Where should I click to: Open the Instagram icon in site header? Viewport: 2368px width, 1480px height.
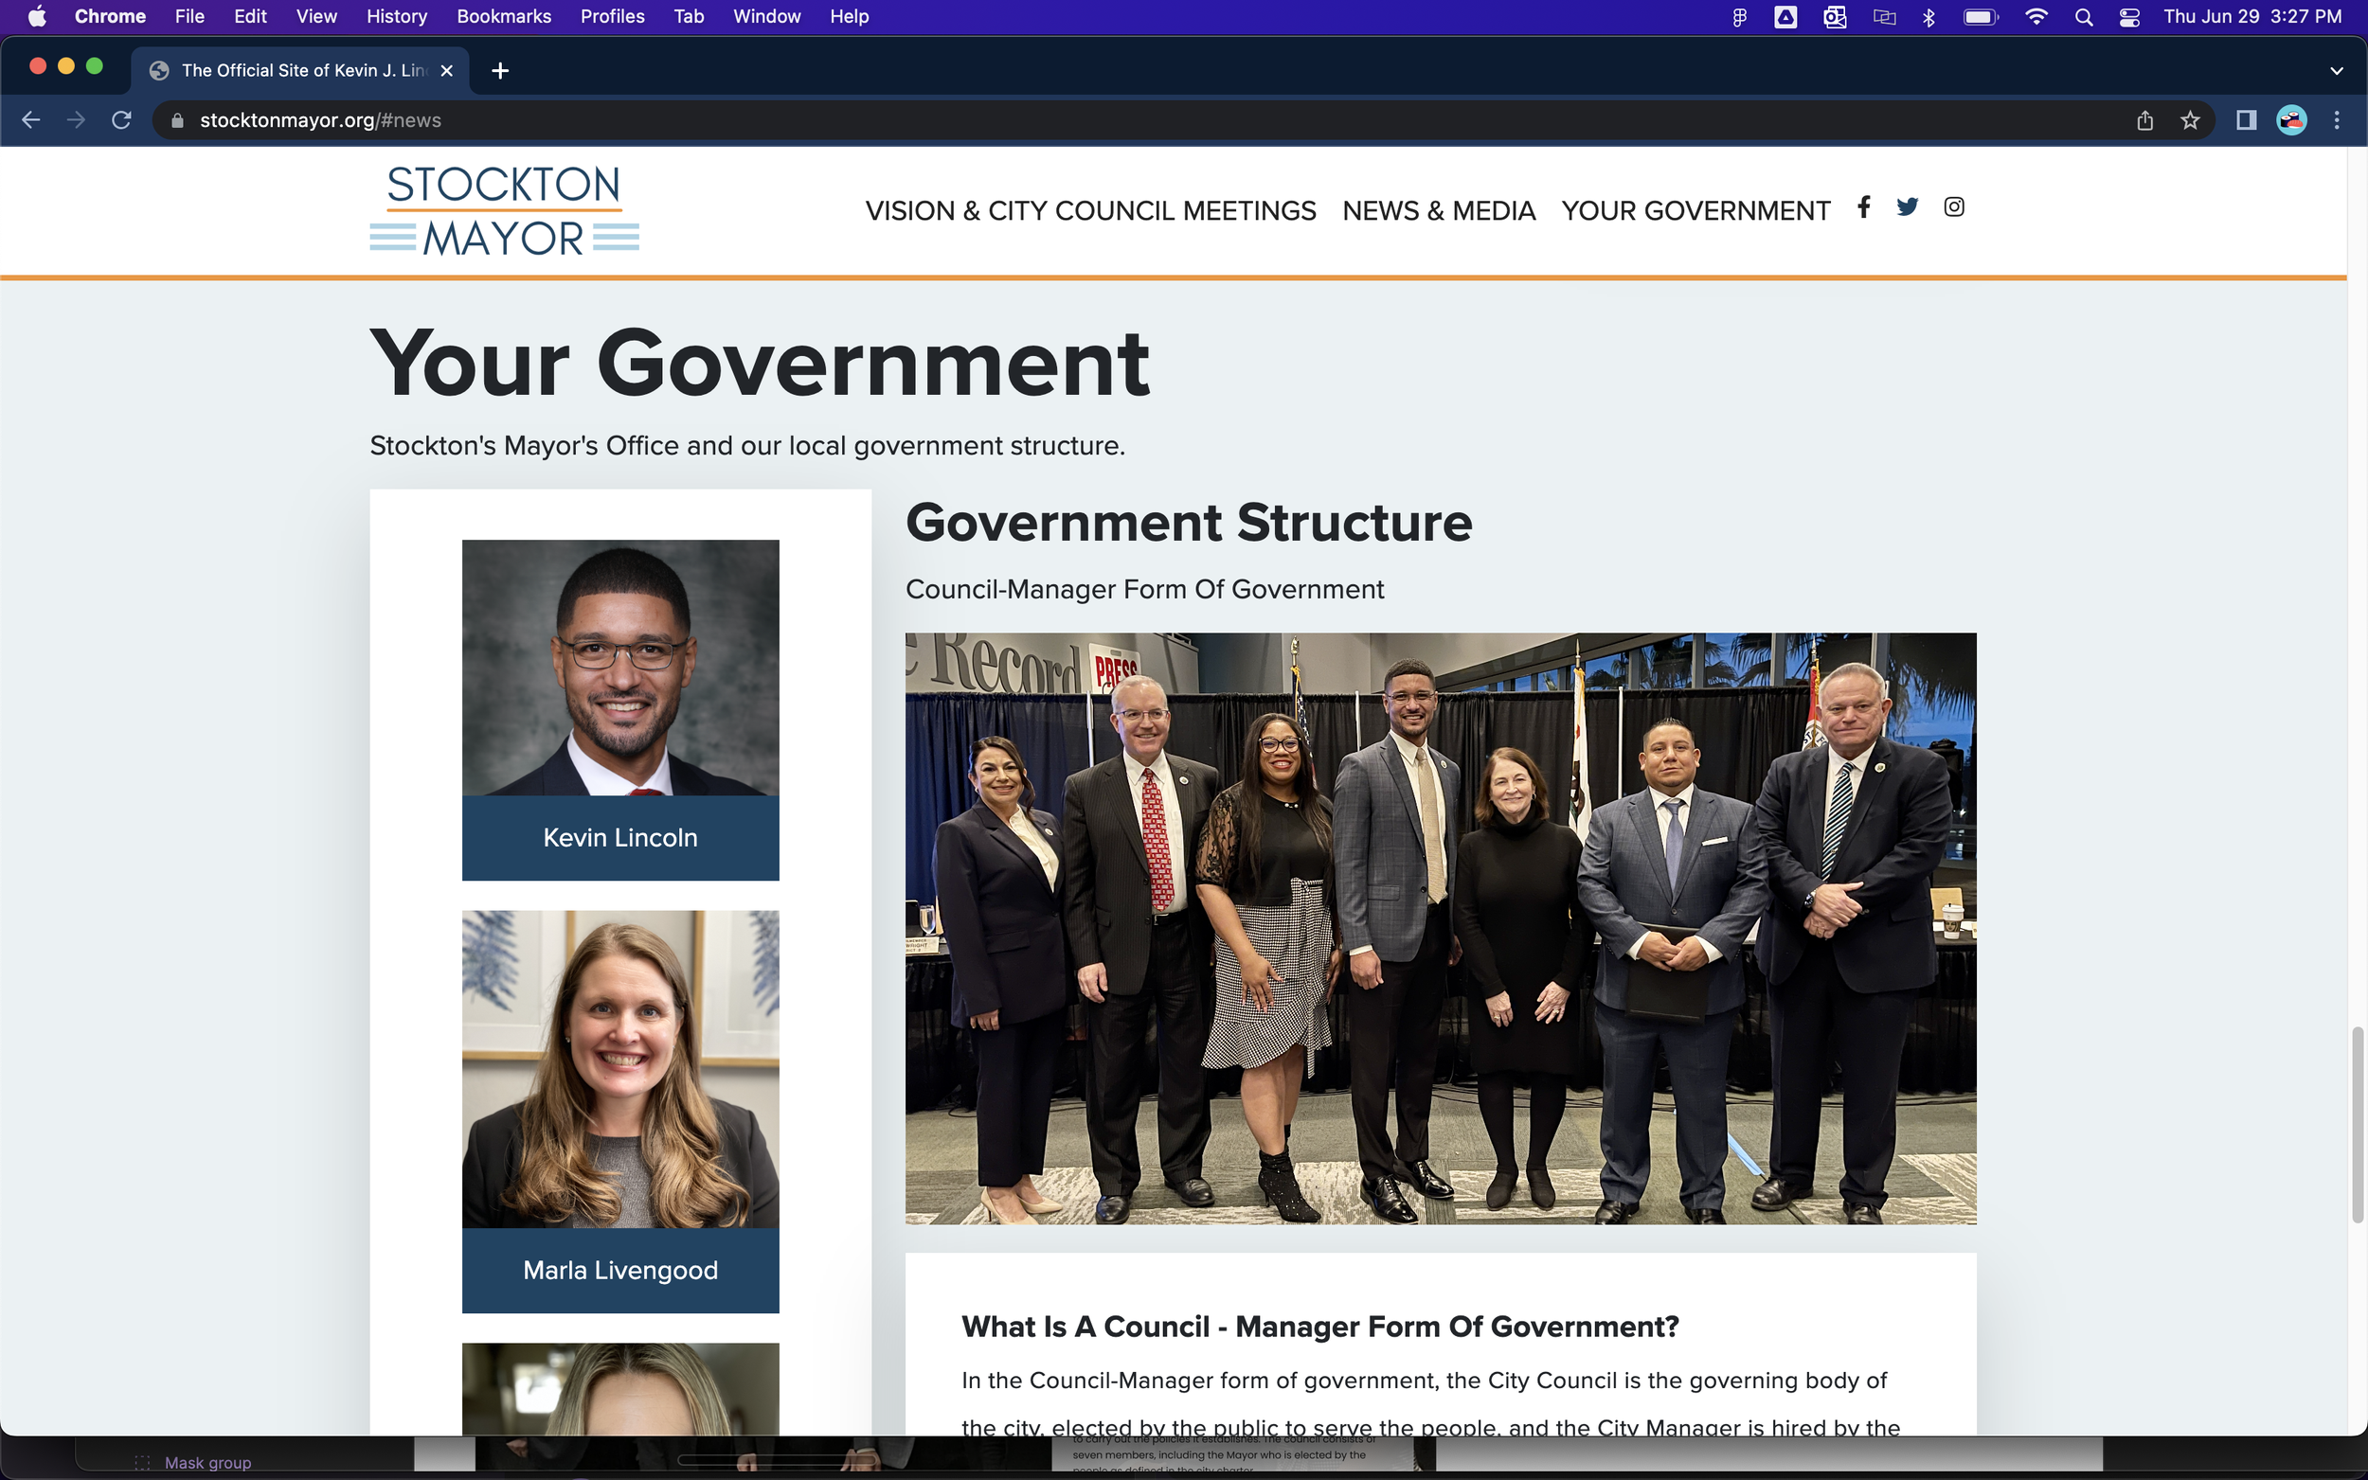(1953, 206)
